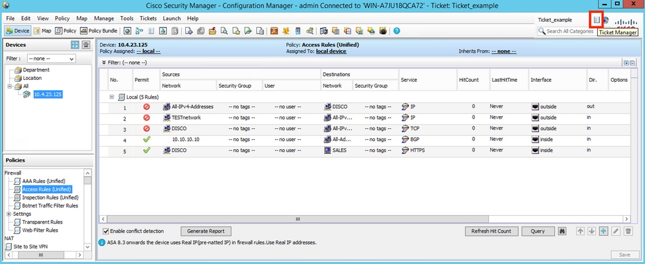Click the Refresh Hit Count button
The image size is (645, 264).
[491, 231]
